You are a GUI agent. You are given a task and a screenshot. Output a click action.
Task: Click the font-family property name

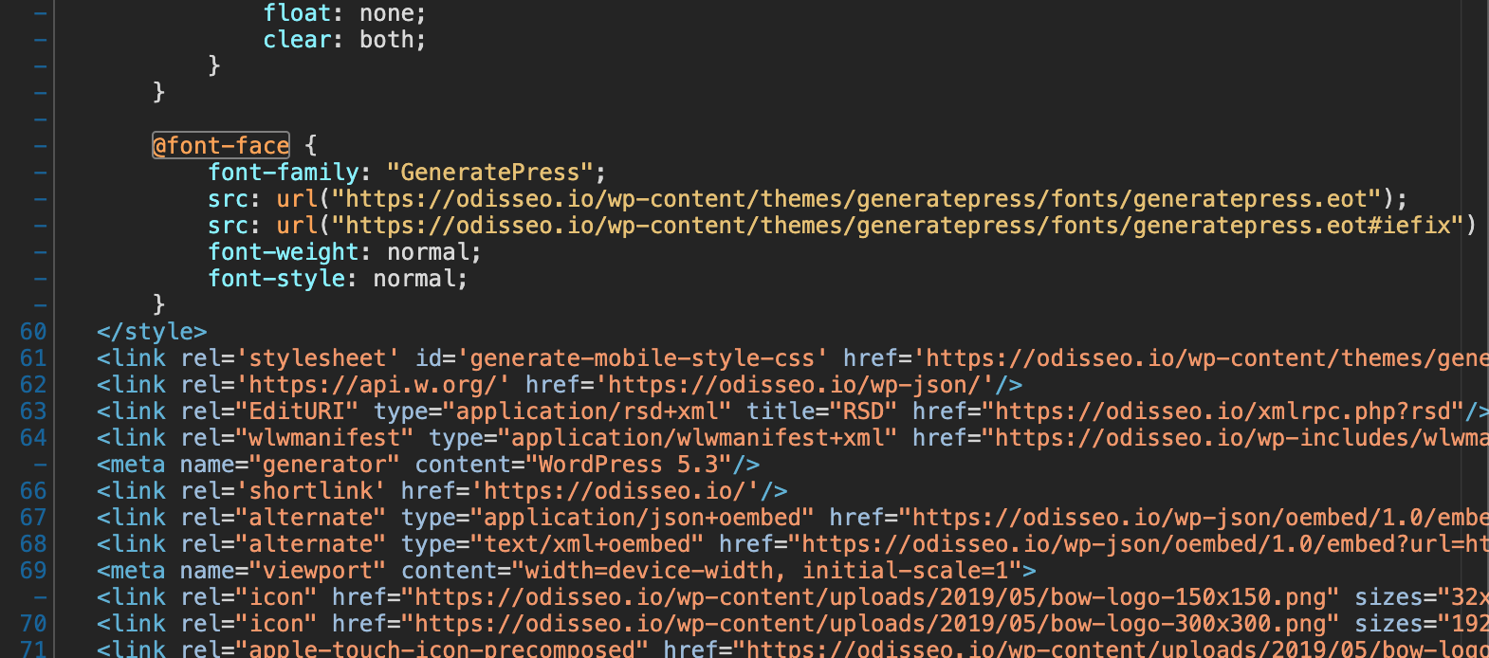284,173
